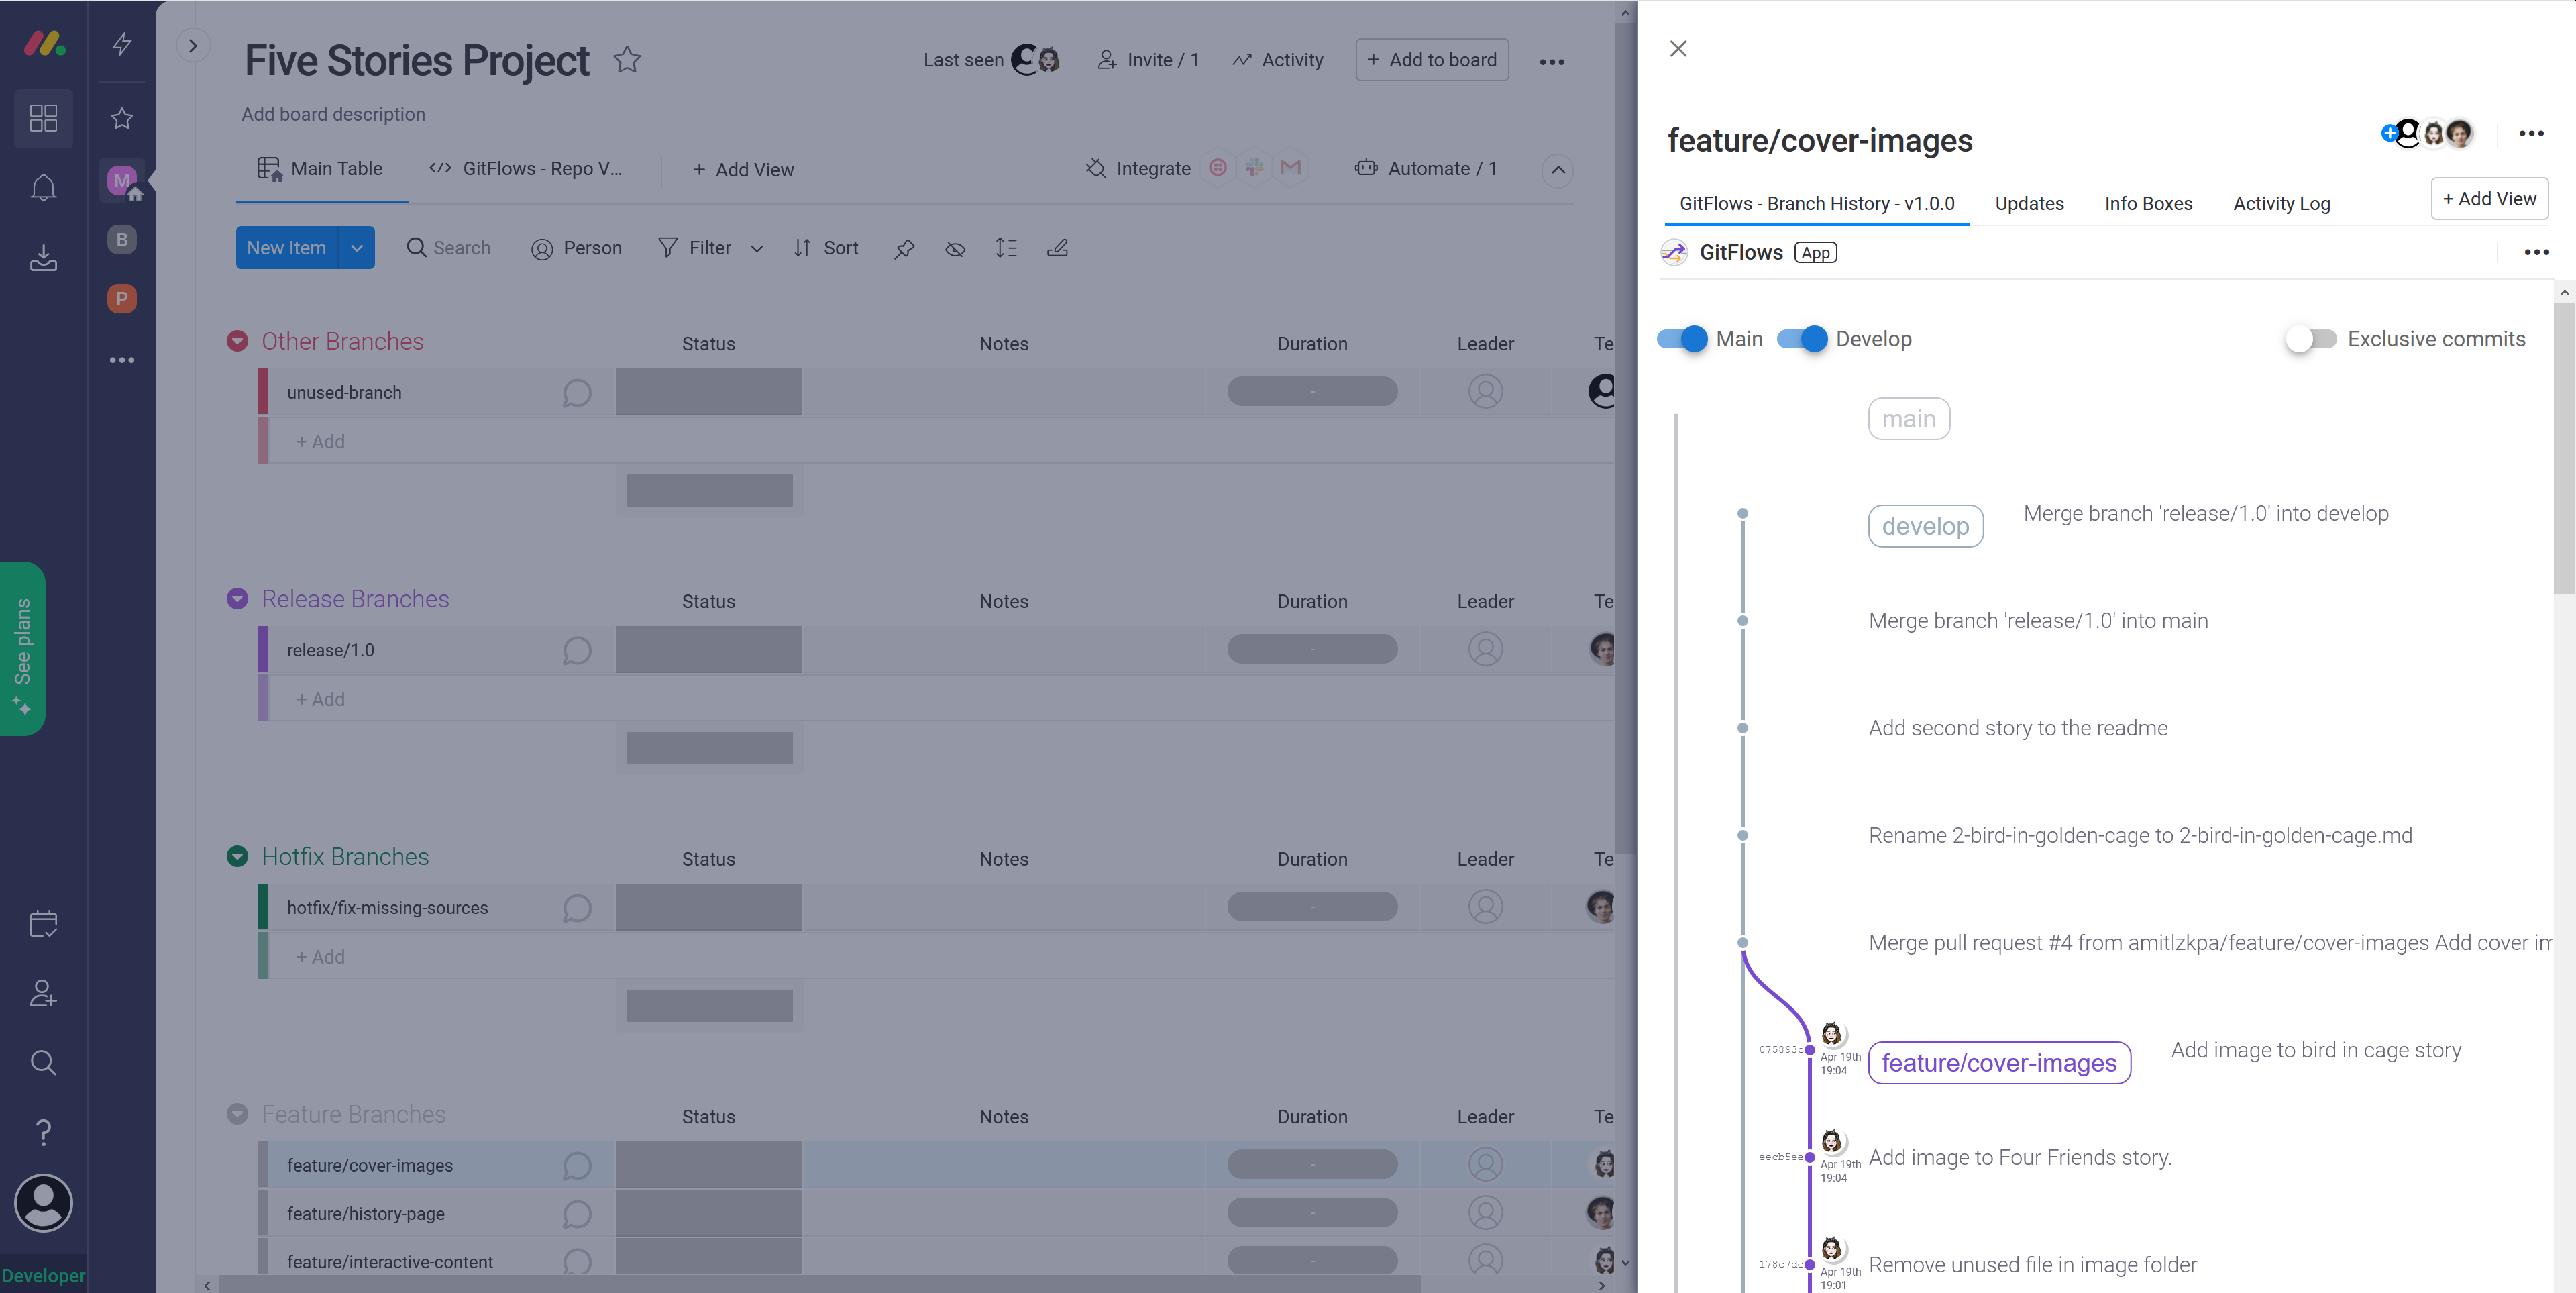Disable the Develop branch switch

1802,339
